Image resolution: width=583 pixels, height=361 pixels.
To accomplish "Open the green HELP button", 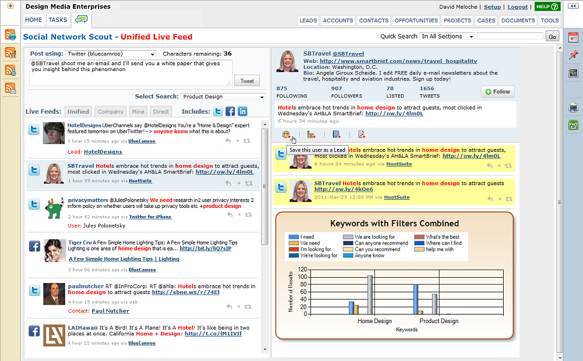I will (547, 6).
